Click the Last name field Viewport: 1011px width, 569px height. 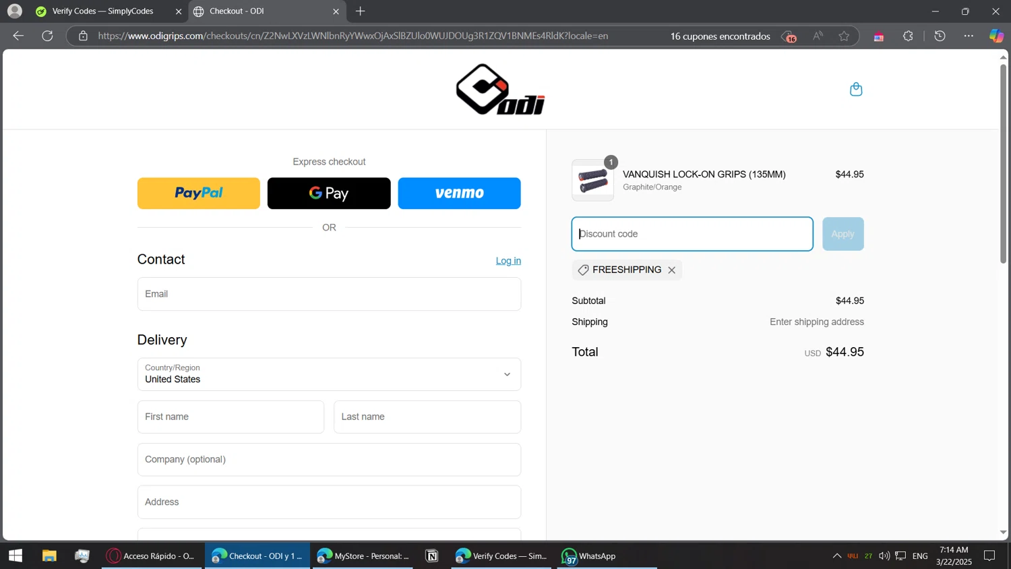coord(427,417)
